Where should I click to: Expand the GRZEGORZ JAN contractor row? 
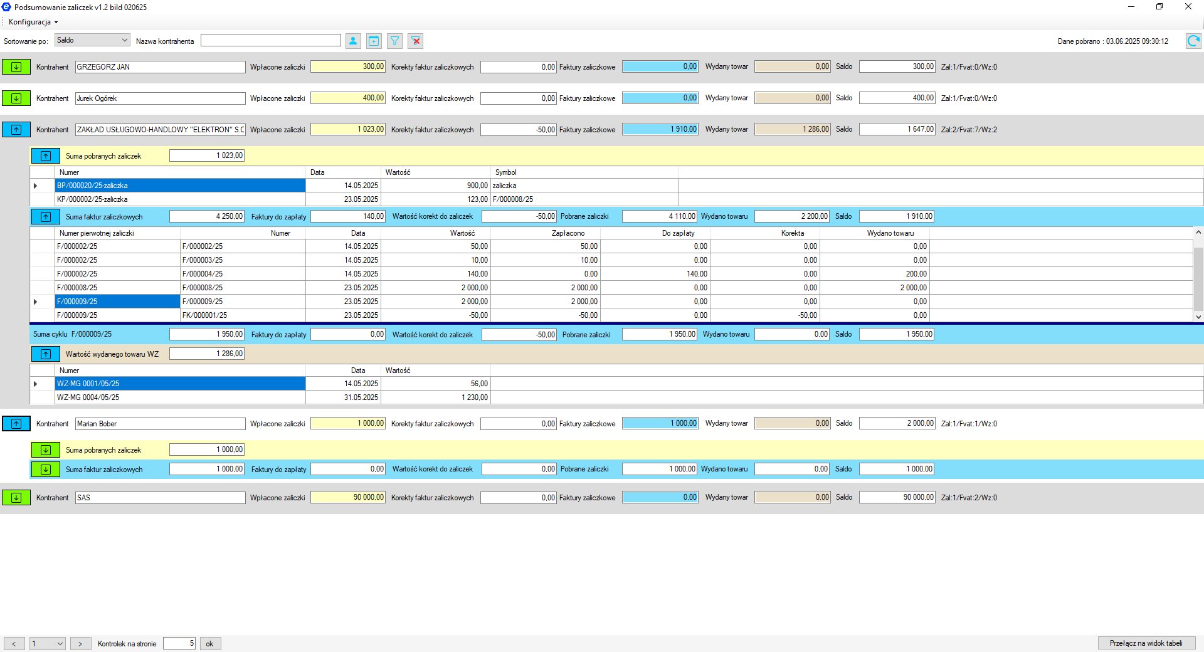[x=16, y=67]
